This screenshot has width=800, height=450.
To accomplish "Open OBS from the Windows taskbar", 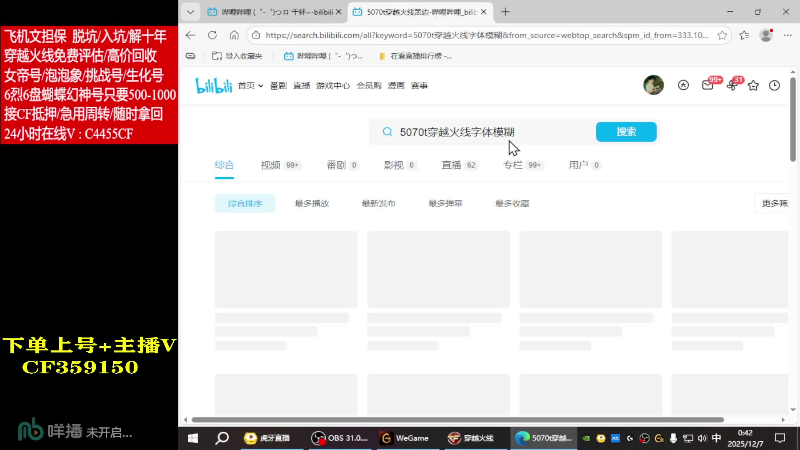I will 340,438.
